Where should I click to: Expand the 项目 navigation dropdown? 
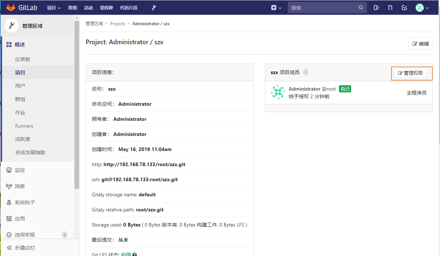point(54,8)
